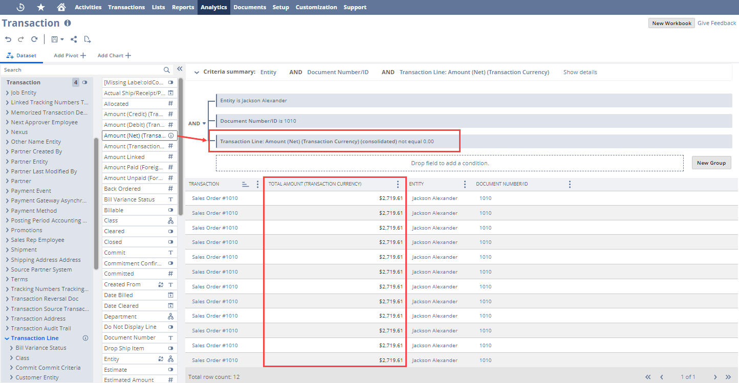
Task: Open the Jackson Alexander entity link in first row
Action: 434,198
